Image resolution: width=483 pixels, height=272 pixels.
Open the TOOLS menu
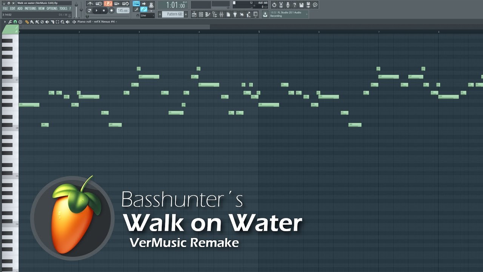point(63,8)
